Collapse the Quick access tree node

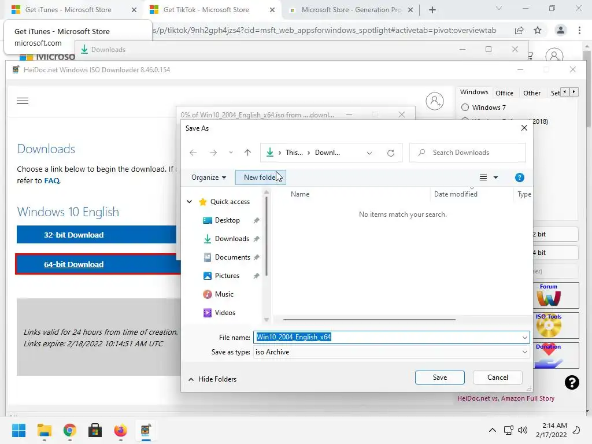pyautogui.click(x=190, y=202)
